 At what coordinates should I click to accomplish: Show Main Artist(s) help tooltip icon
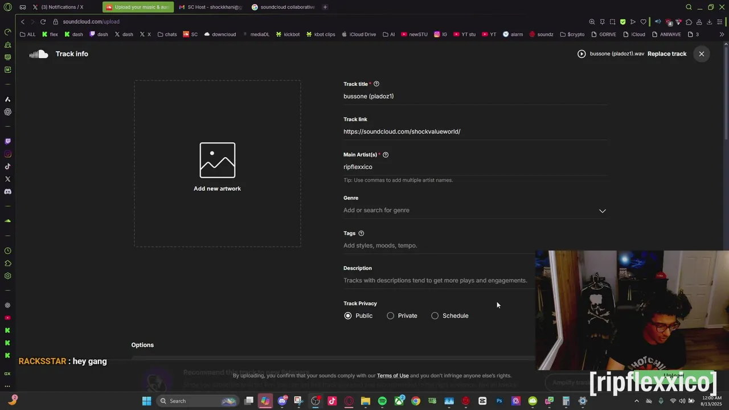386,154
